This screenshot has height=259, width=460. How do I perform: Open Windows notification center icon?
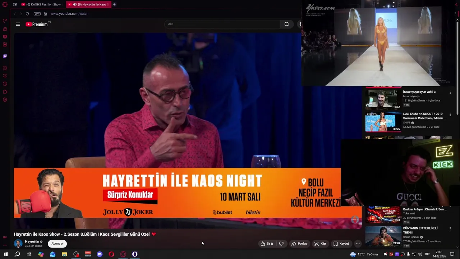tap(452, 254)
